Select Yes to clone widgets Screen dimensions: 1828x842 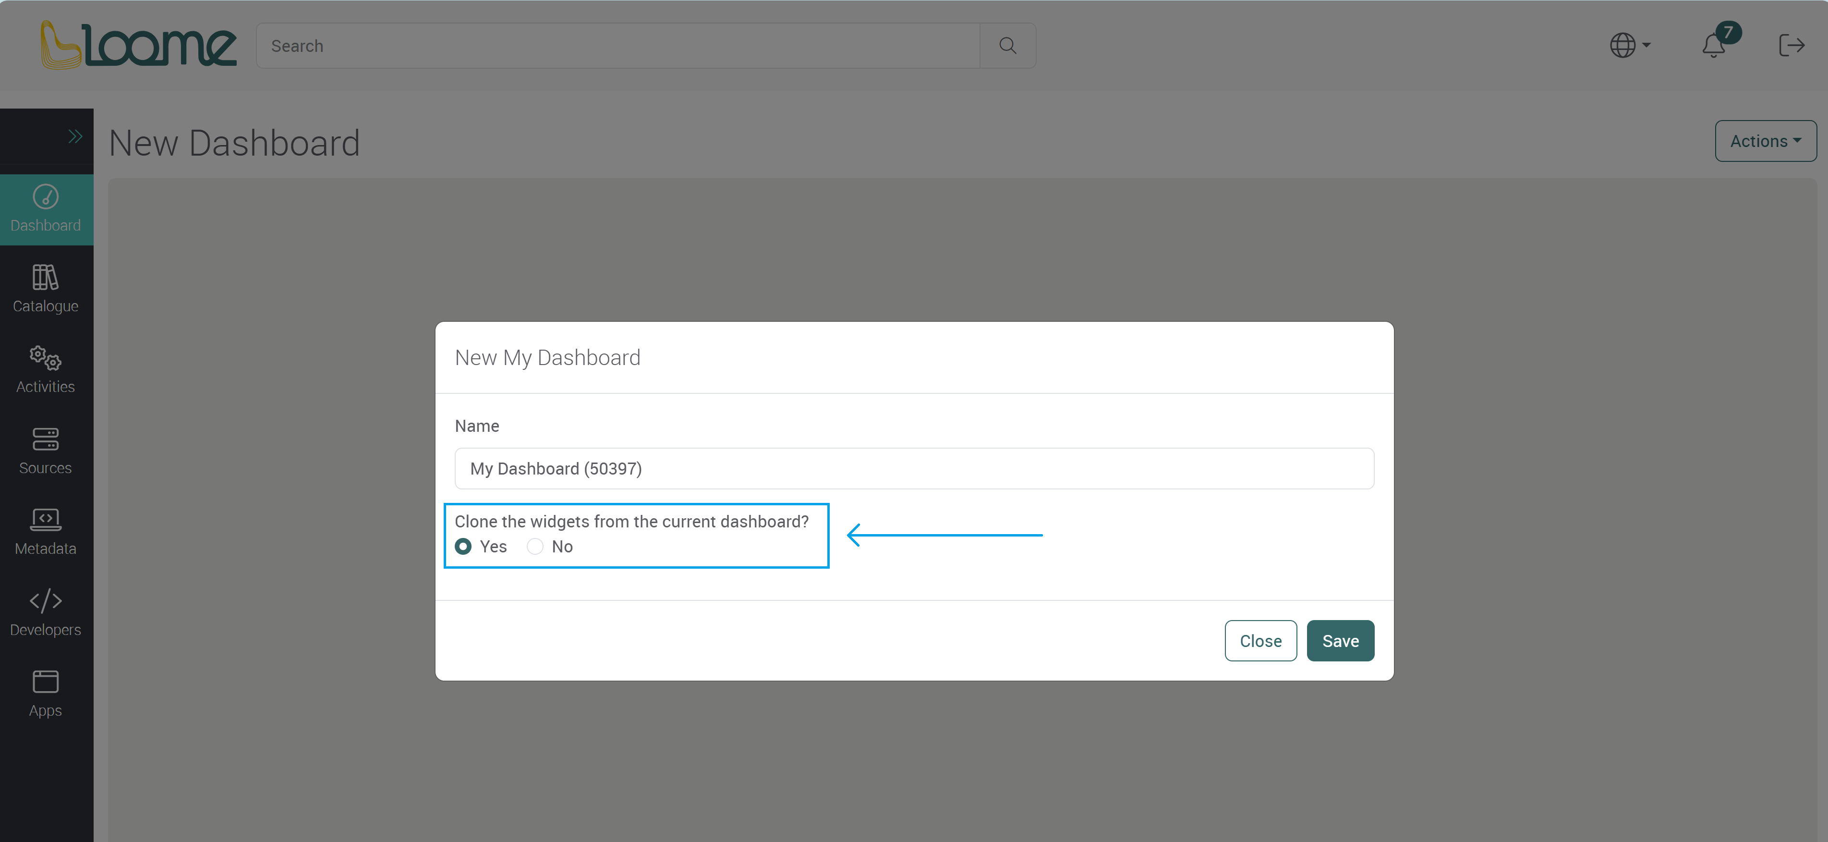[x=463, y=547]
